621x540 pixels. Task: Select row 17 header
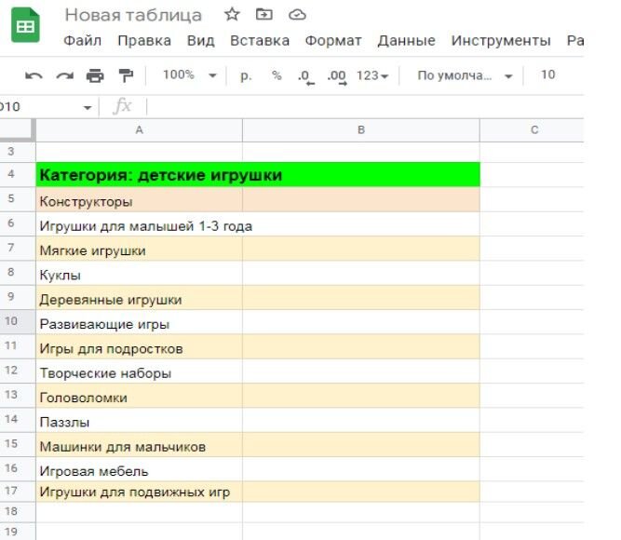[x=18, y=492]
